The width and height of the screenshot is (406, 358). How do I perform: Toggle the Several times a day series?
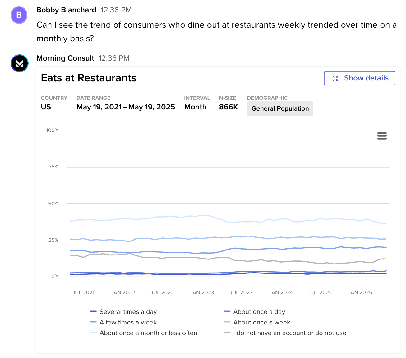click(x=128, y=312)
